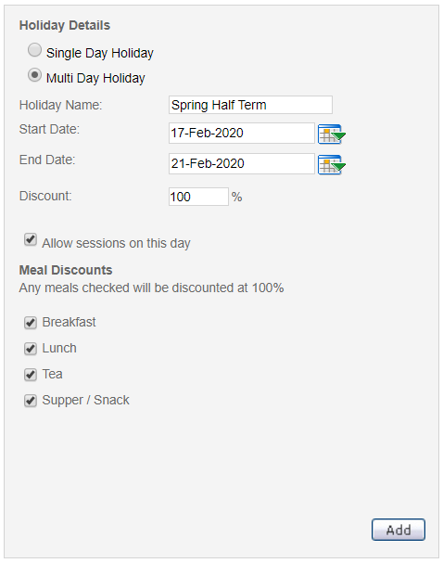
Task: Click the End Date: label
Action: click(x=47, y=160)
